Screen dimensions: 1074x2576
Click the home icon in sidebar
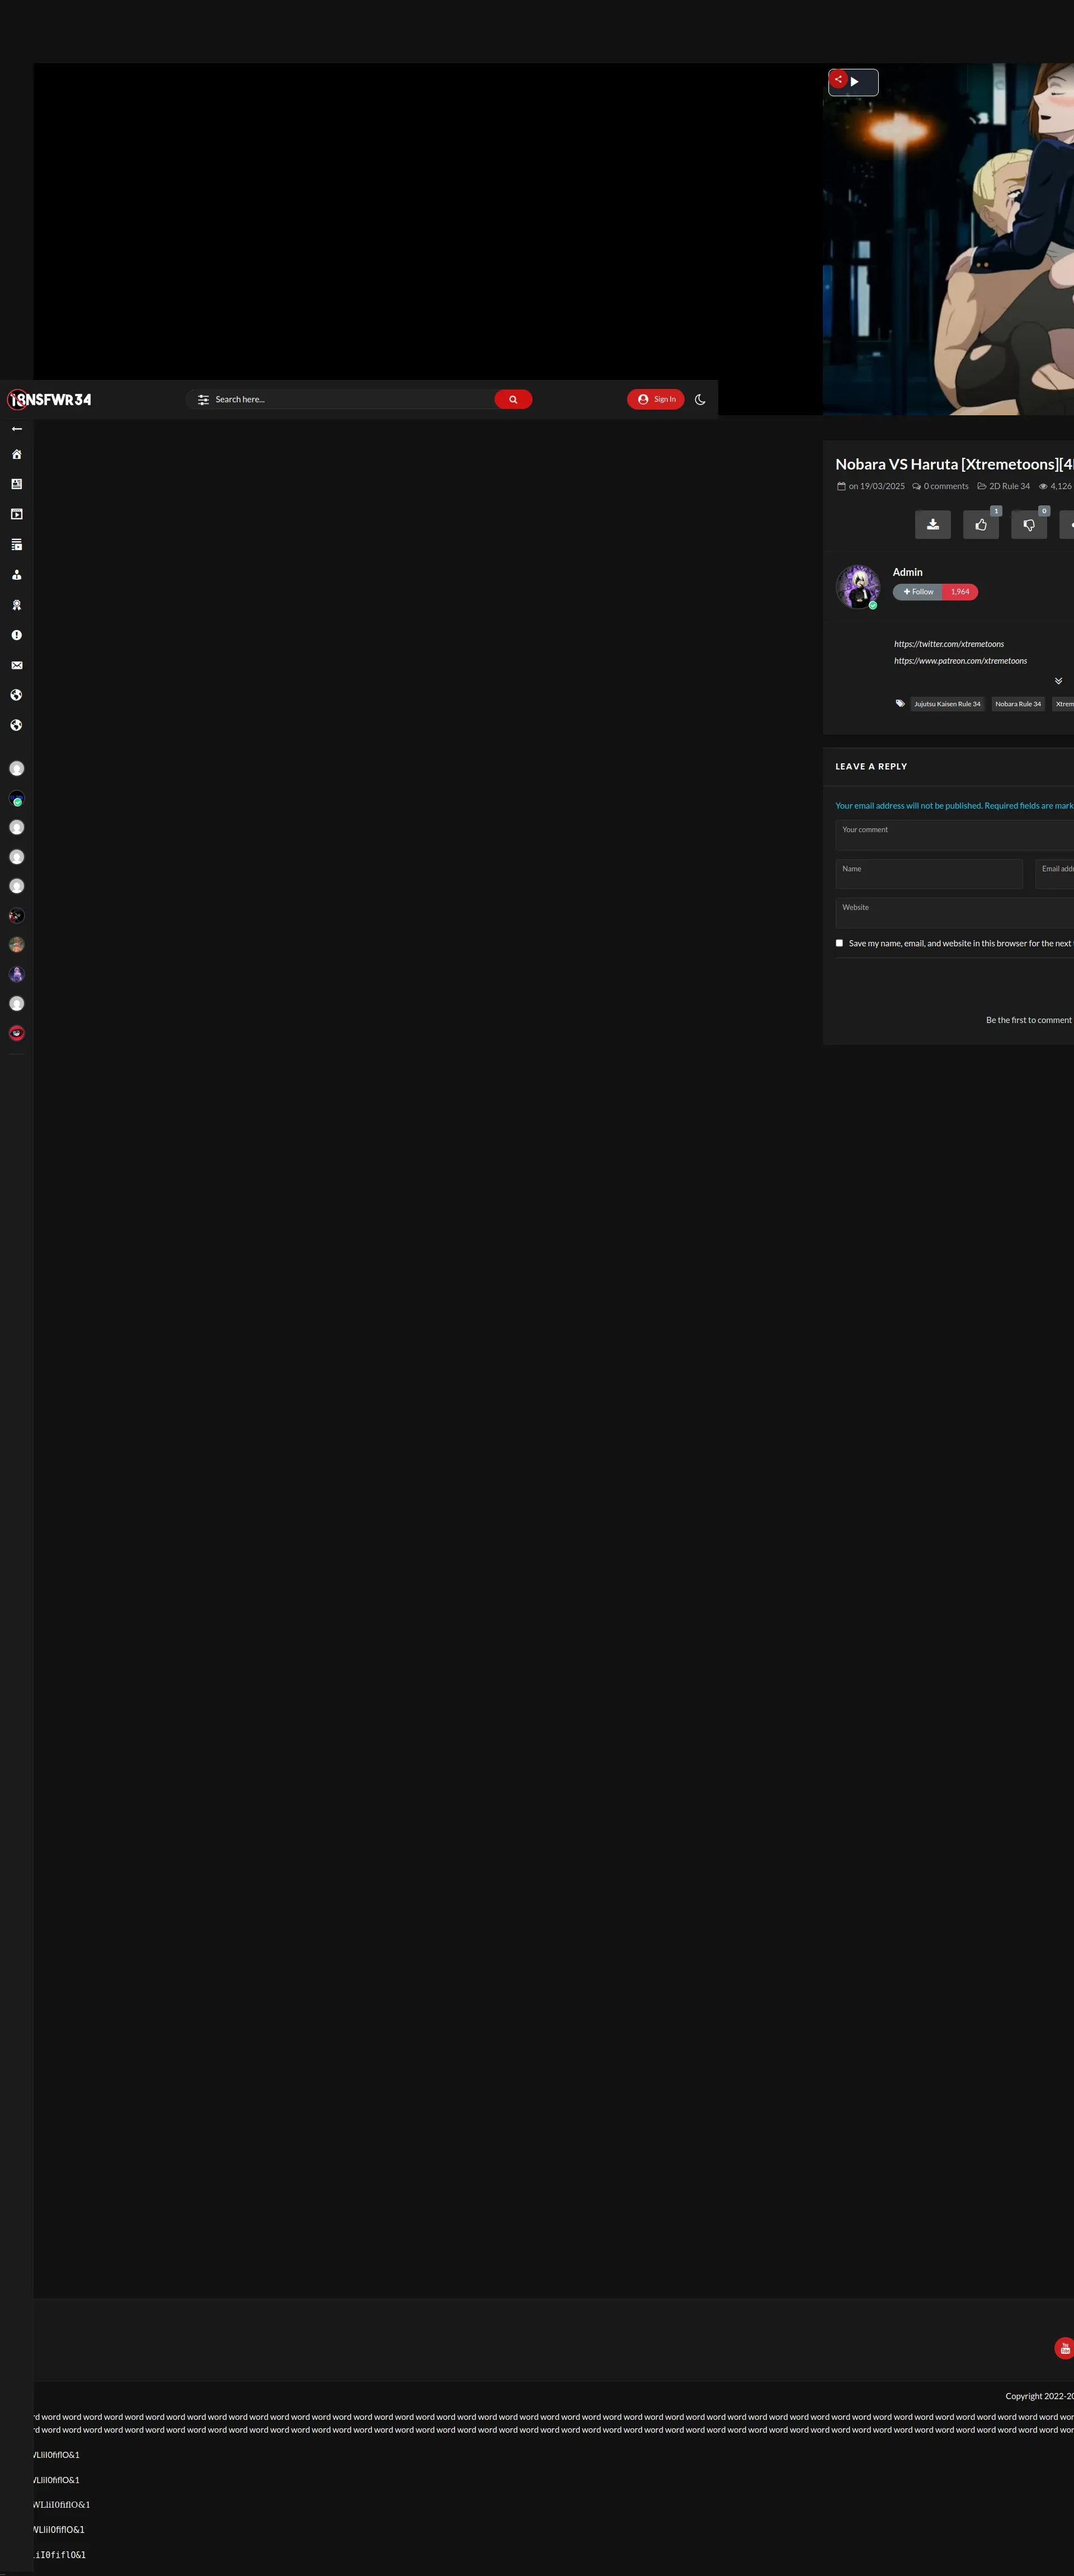(x=16, y=454)
